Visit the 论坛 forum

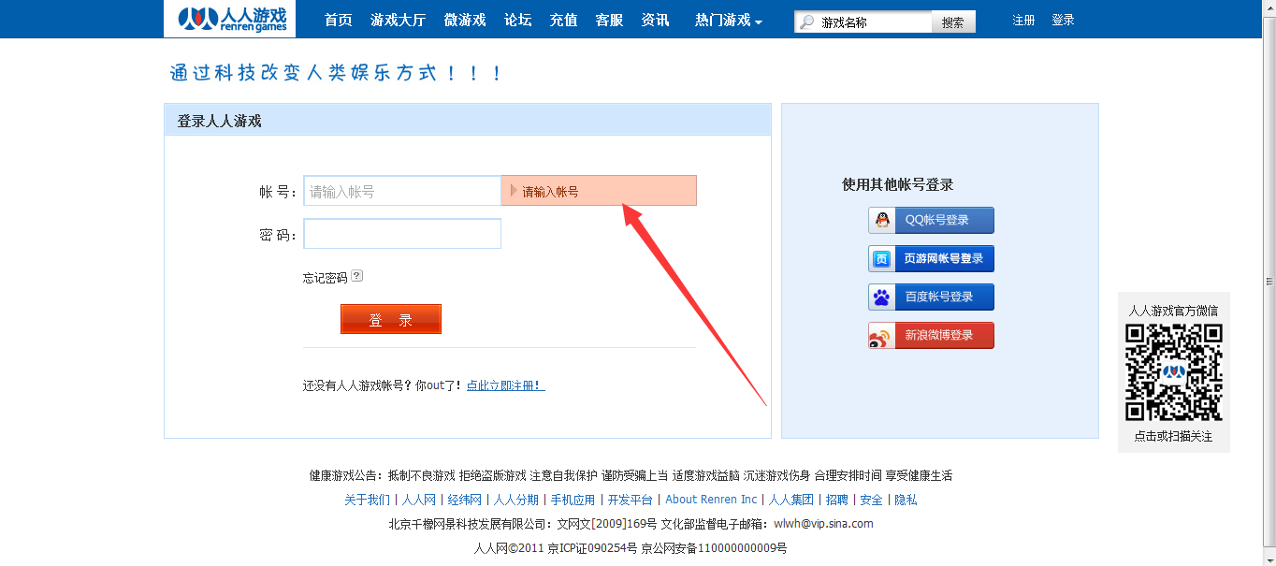[518, 20]
